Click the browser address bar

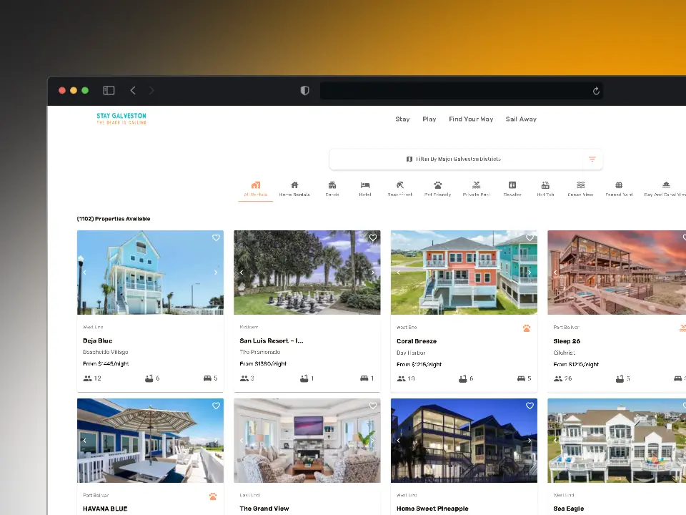pos(461,91)
